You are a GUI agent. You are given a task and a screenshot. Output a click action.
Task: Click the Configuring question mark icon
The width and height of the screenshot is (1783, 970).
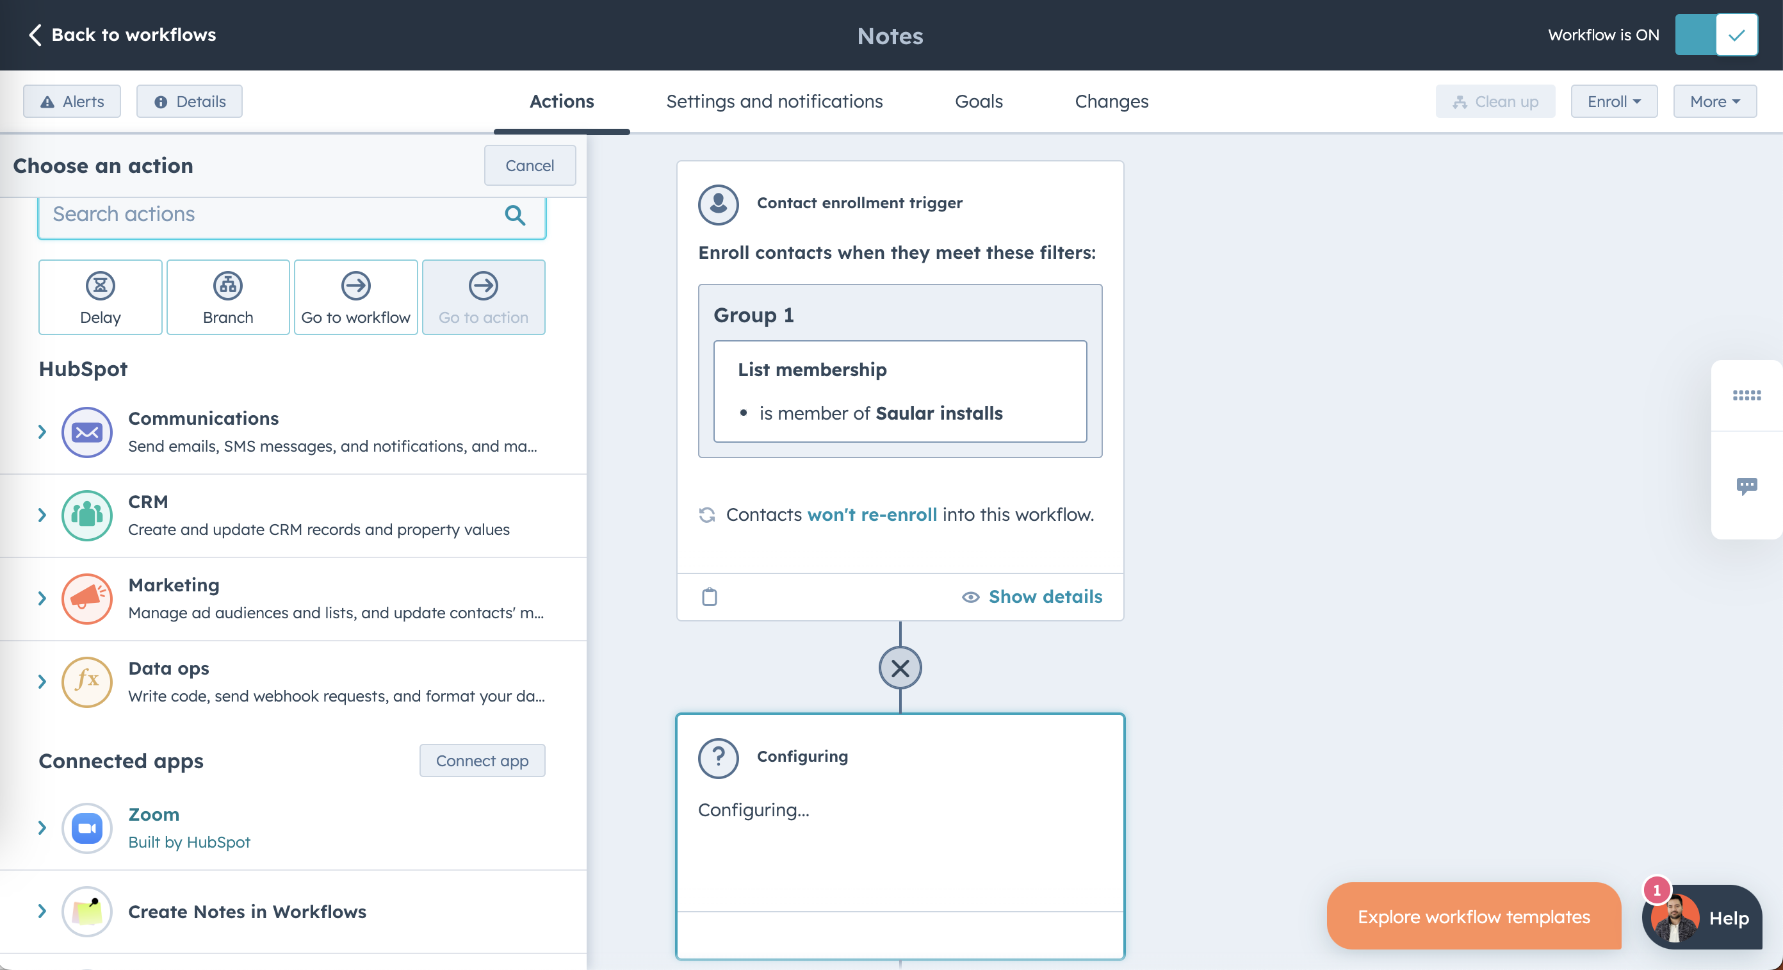[x=719, y=757]
